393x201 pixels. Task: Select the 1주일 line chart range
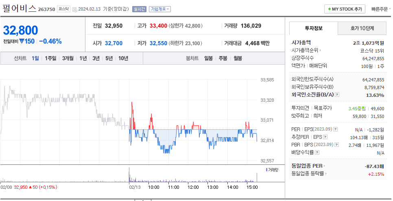click(x=50, y=59)
